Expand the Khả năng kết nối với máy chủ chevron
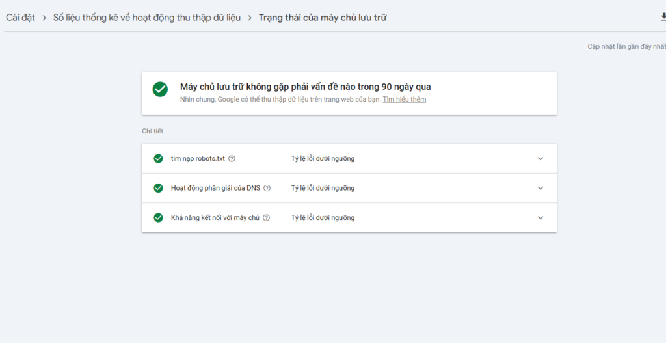Image resolution: width=666 pixels, height=343 pixels. click(x=540, y=218)
